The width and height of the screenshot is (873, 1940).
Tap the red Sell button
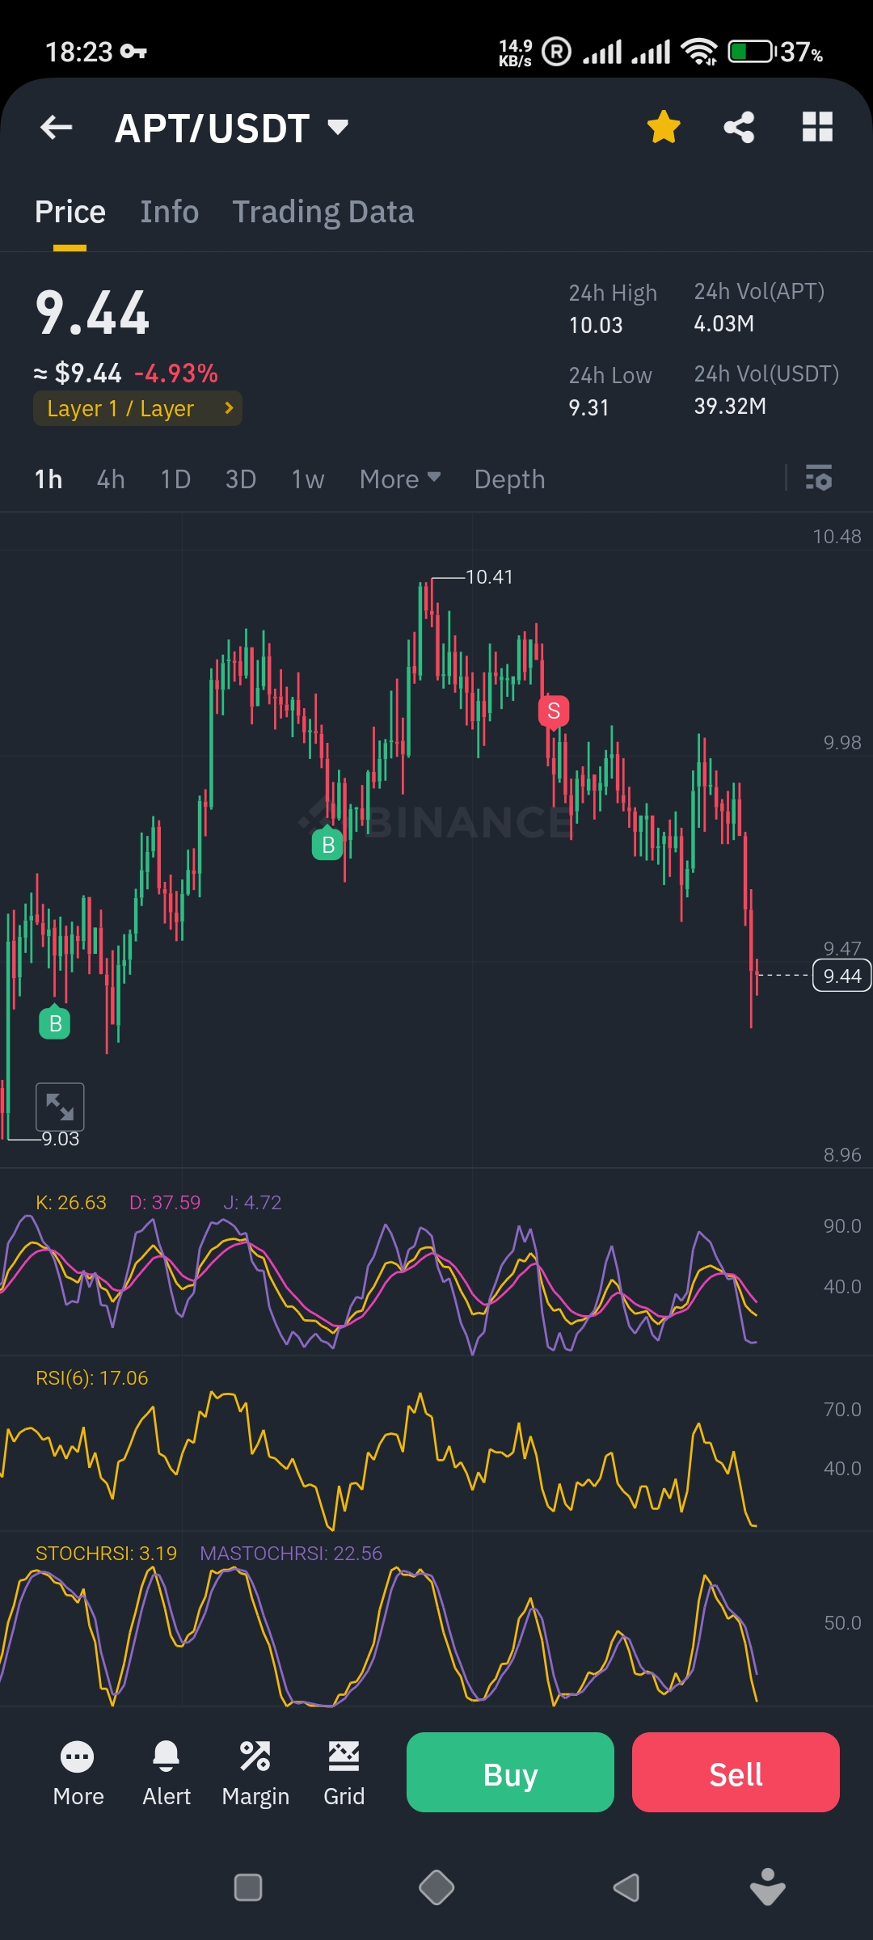point(736,1772)
